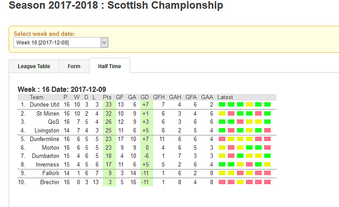339x207 pixels.
Task: Click the Falkirk team name
Action: (51, 173)
